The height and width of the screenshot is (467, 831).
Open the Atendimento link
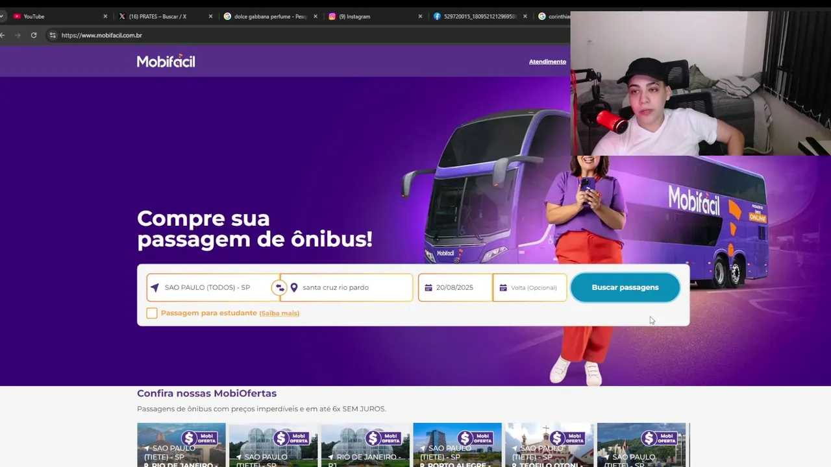(x=547, y=62)
